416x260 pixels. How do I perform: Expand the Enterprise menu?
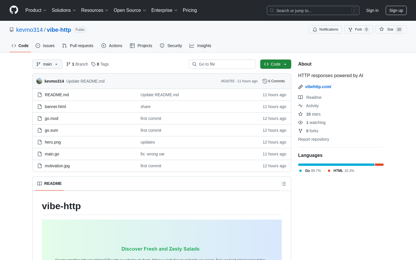(164, 10)
